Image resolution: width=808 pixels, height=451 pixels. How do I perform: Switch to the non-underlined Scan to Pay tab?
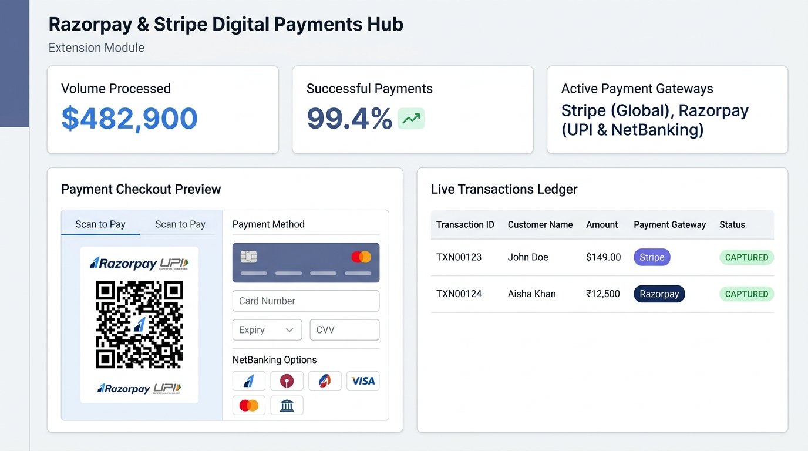click(180, 224)
